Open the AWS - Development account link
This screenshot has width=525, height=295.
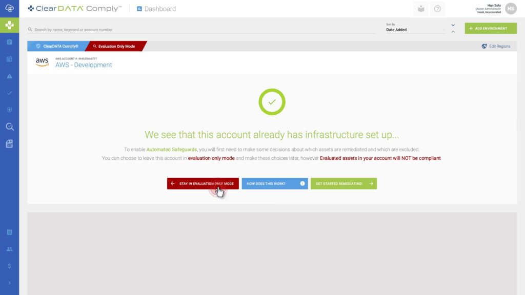click(84, 65)
